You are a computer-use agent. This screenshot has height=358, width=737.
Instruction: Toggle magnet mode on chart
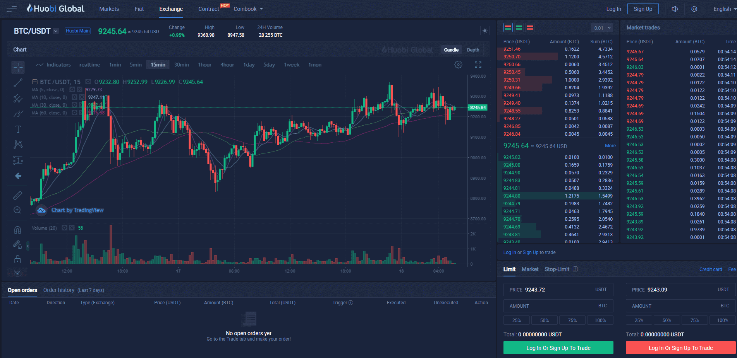click(x=18, y=230)
